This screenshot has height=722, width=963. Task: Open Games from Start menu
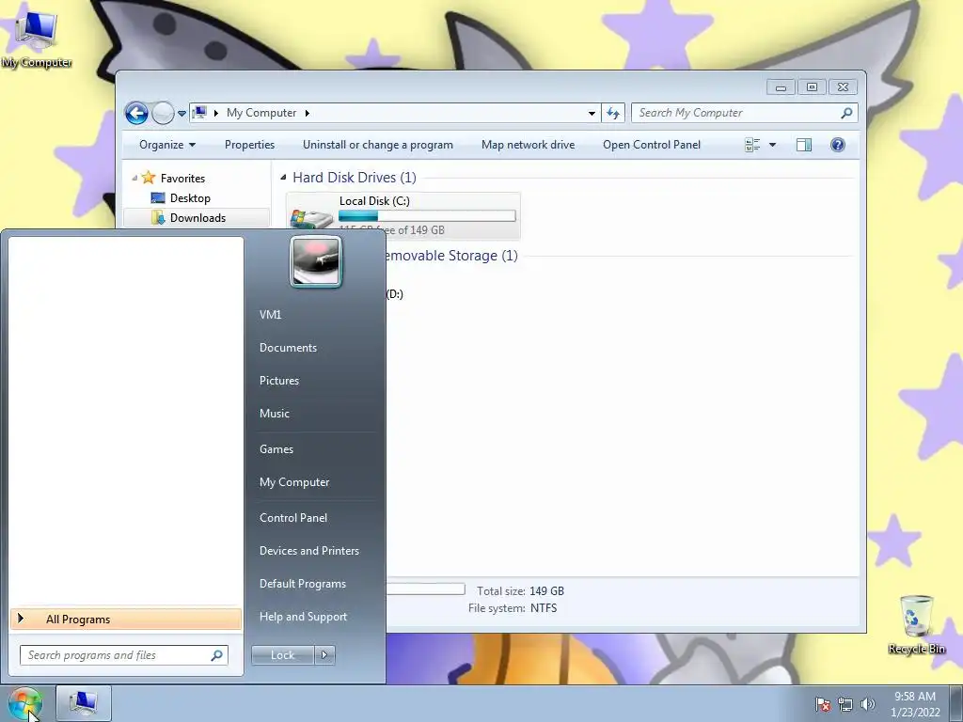click(x=276, y=449)
